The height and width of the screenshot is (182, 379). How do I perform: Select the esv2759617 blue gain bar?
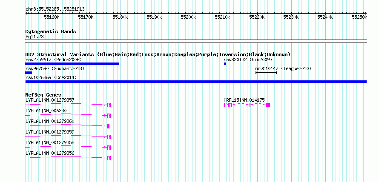72,64
